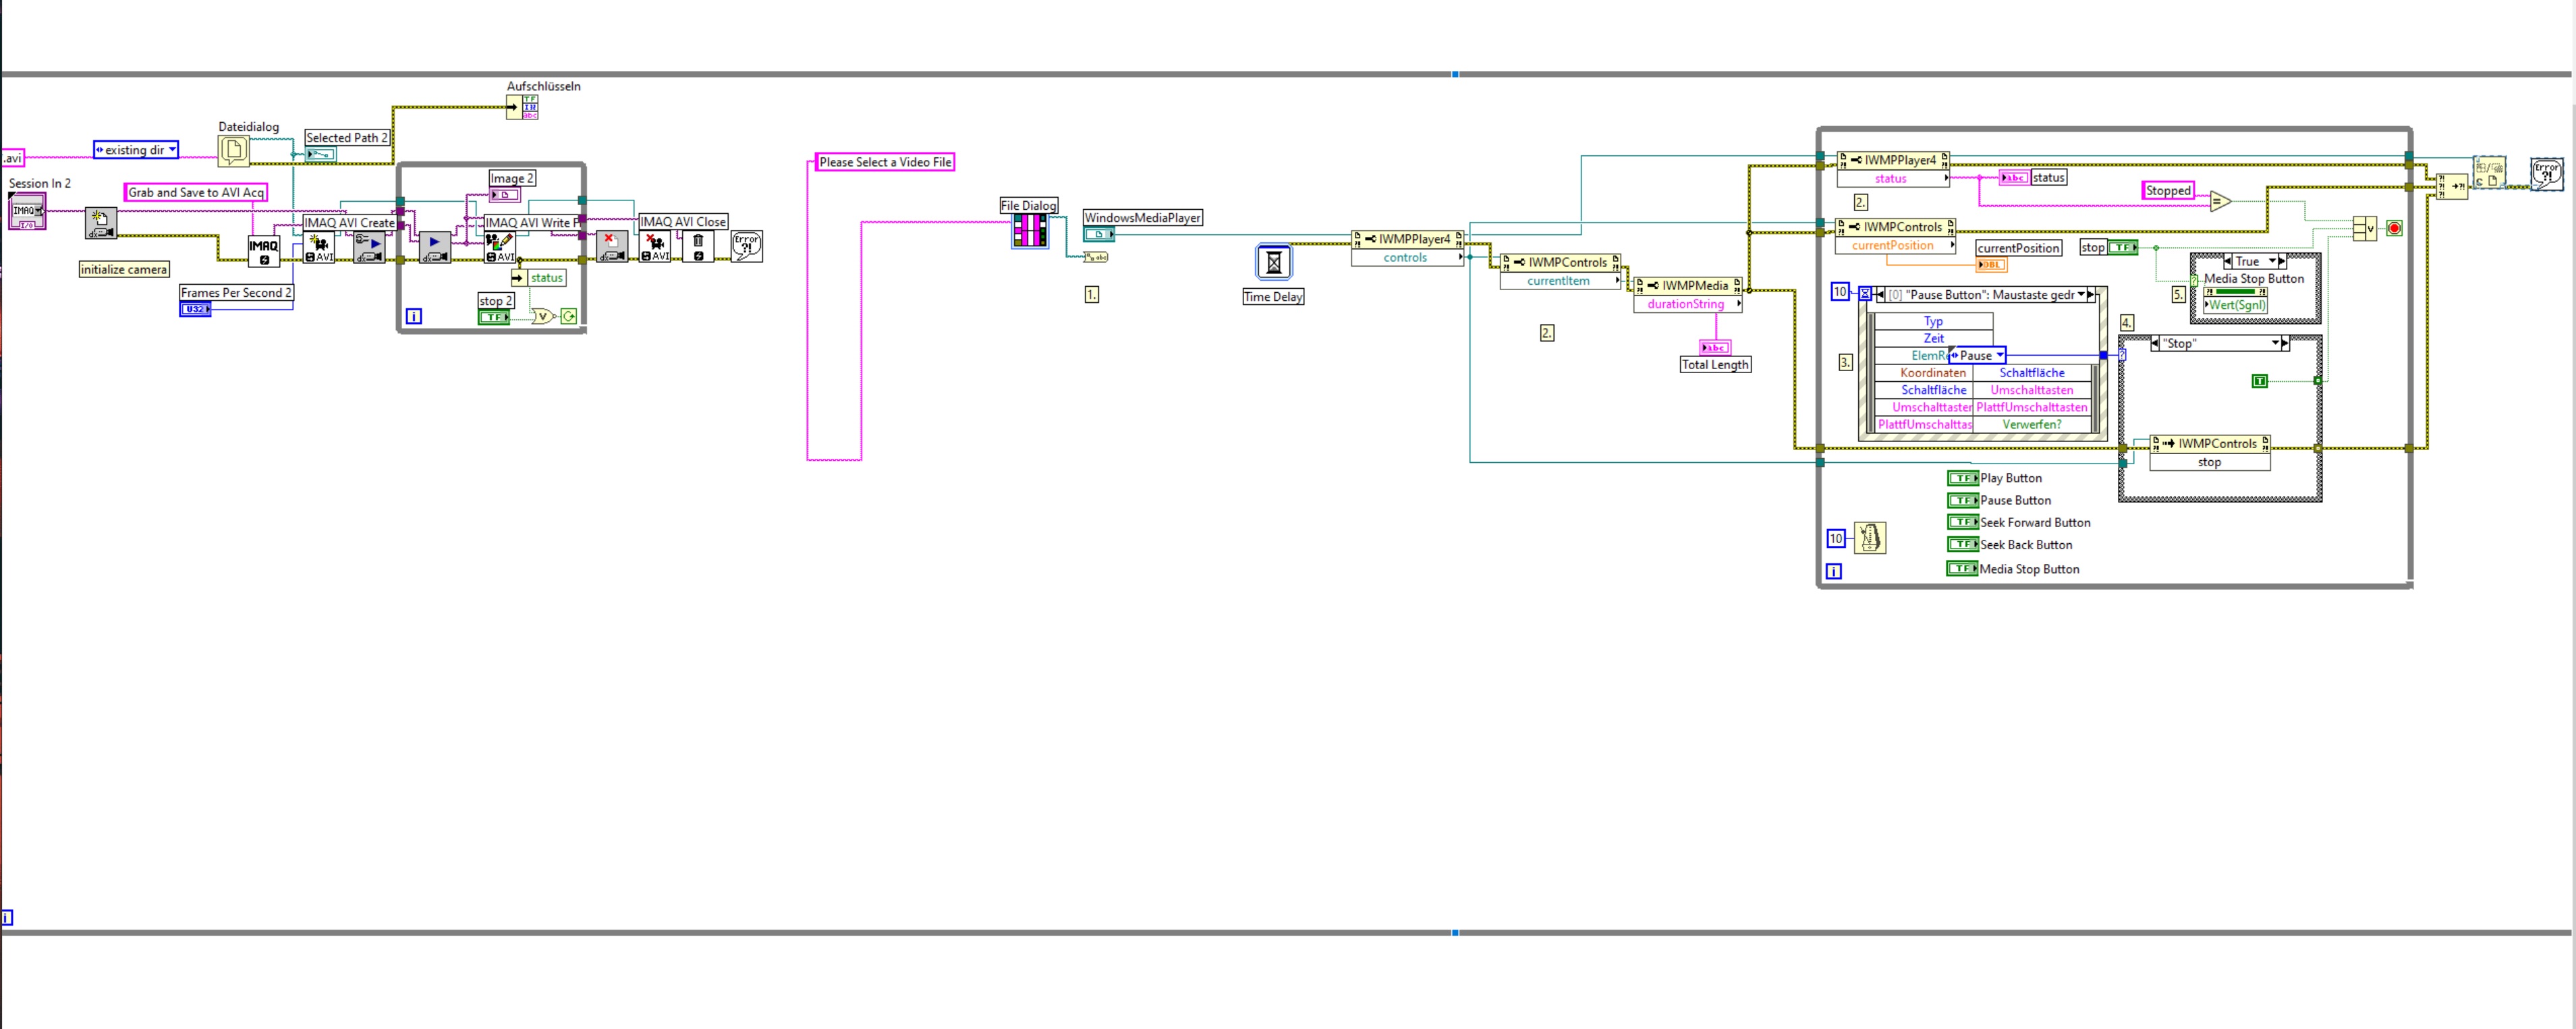Click the Equal comparison triangle node

click(2219, 201)
